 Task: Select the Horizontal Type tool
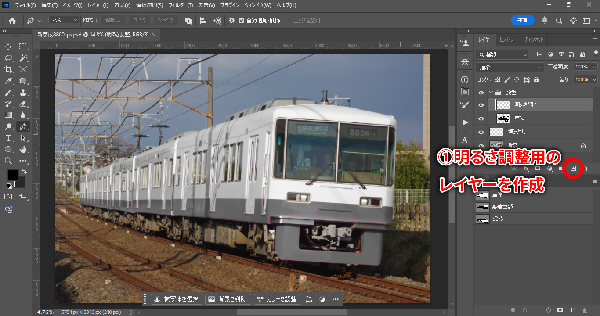8,138
